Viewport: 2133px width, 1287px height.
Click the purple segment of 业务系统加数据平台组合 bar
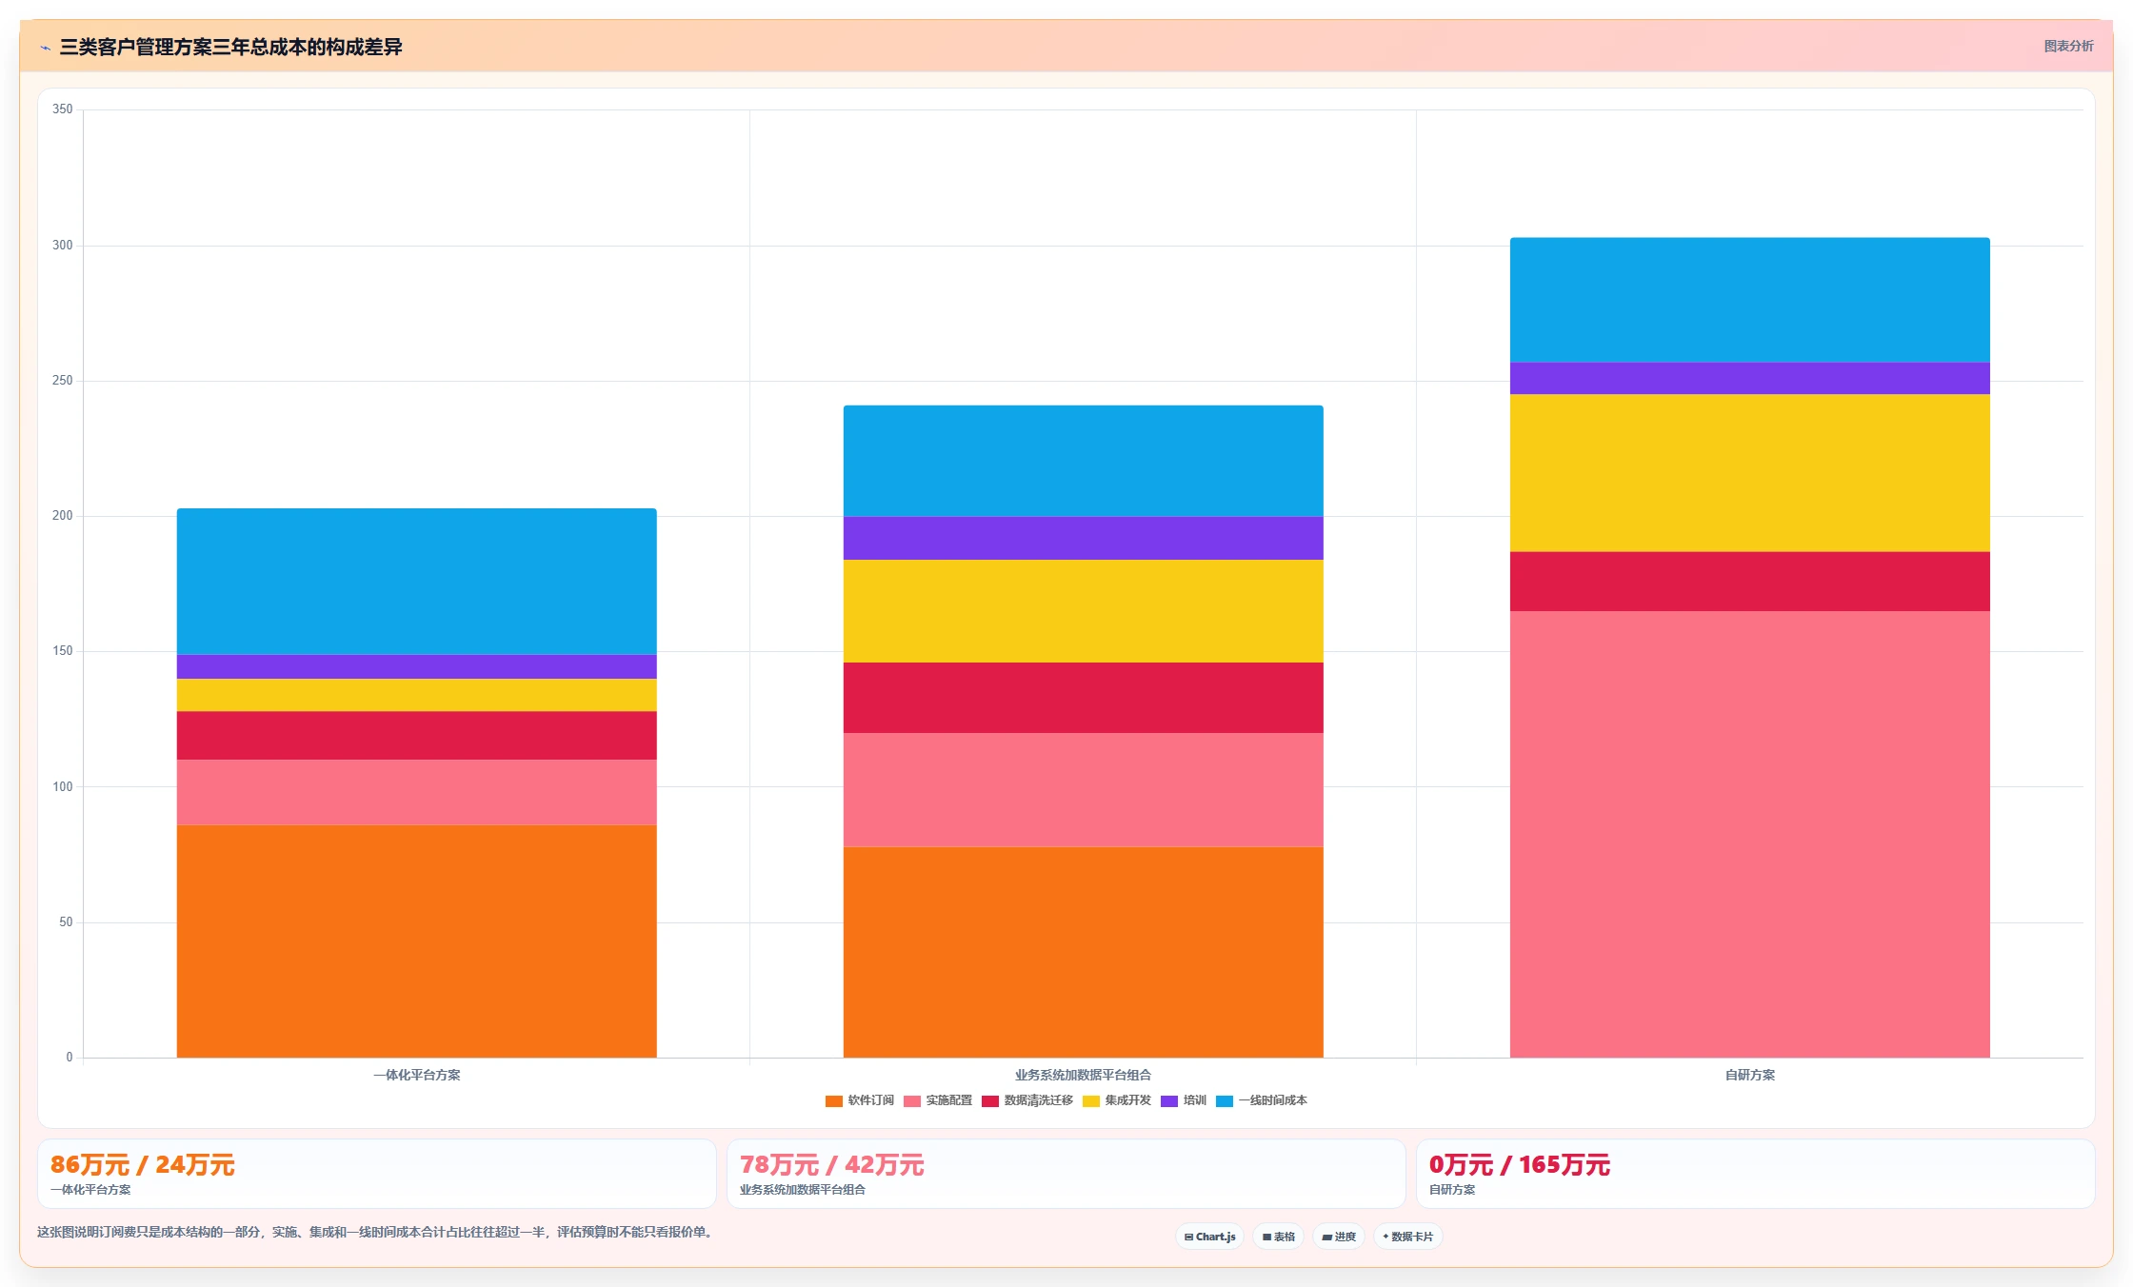[1083, 538]
